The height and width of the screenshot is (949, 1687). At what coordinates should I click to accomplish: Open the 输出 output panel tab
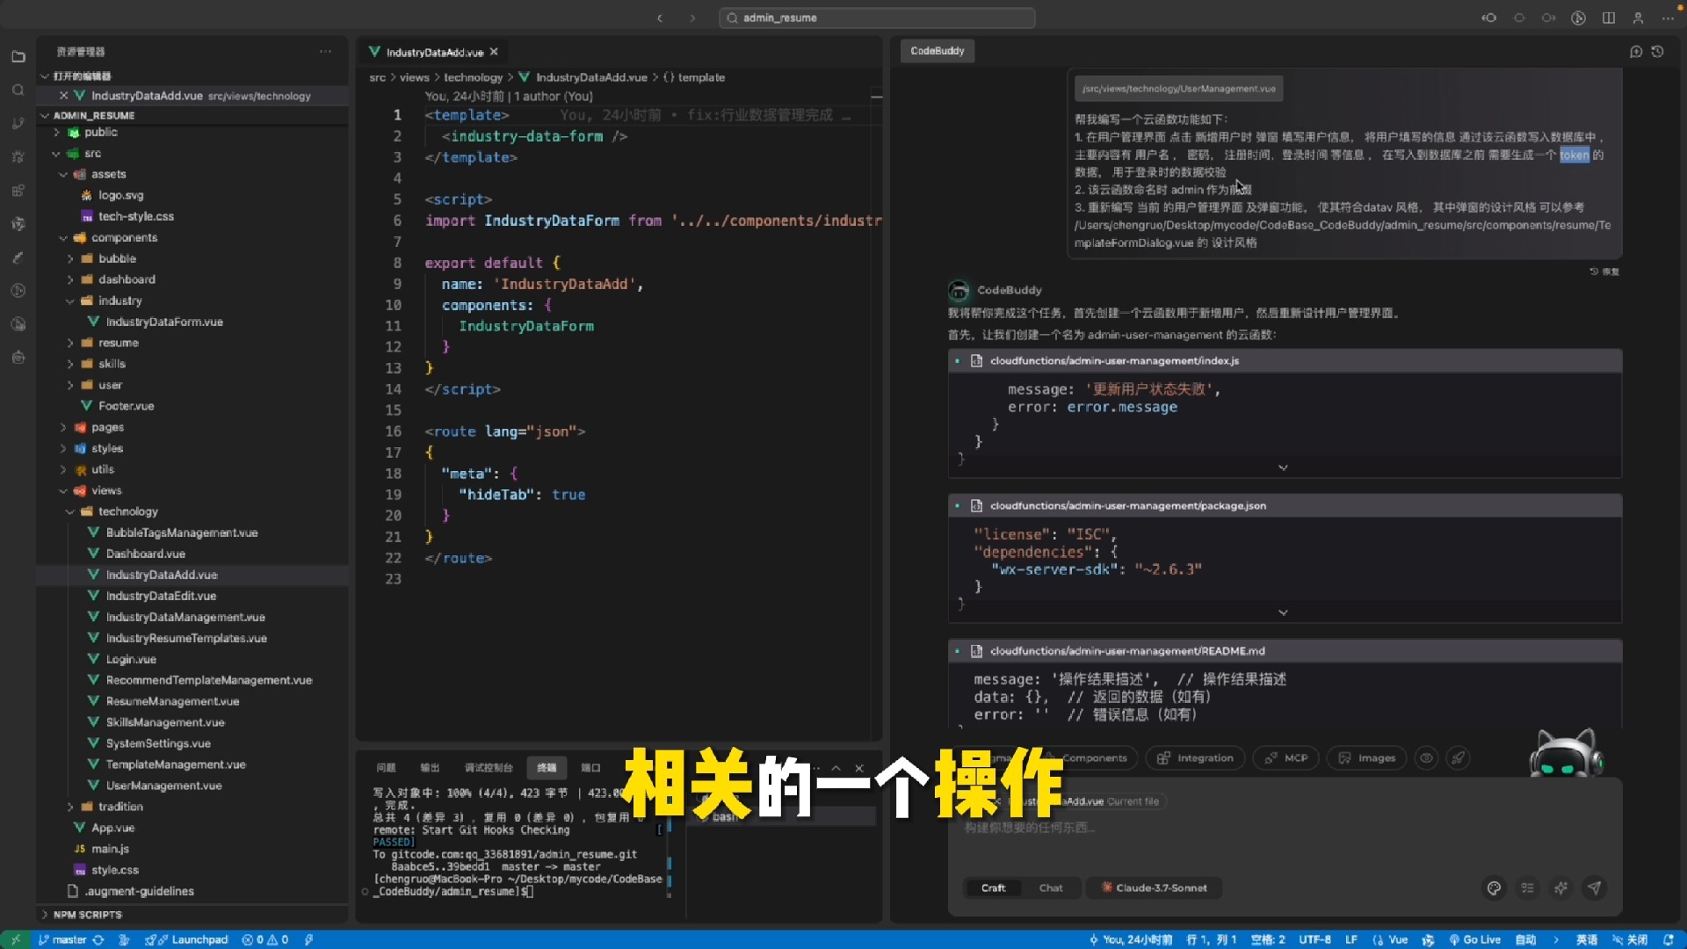click(430, 767)
